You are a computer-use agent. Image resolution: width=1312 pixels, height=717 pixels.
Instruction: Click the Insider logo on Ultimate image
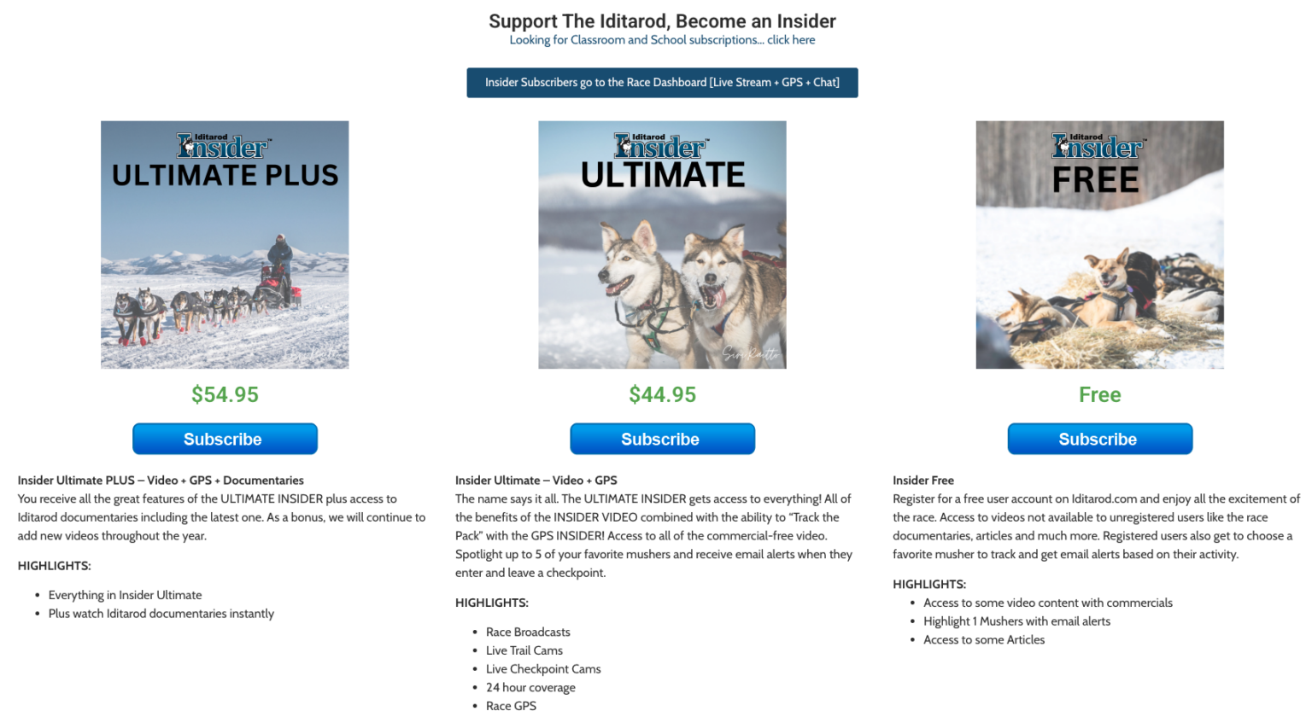661,146
